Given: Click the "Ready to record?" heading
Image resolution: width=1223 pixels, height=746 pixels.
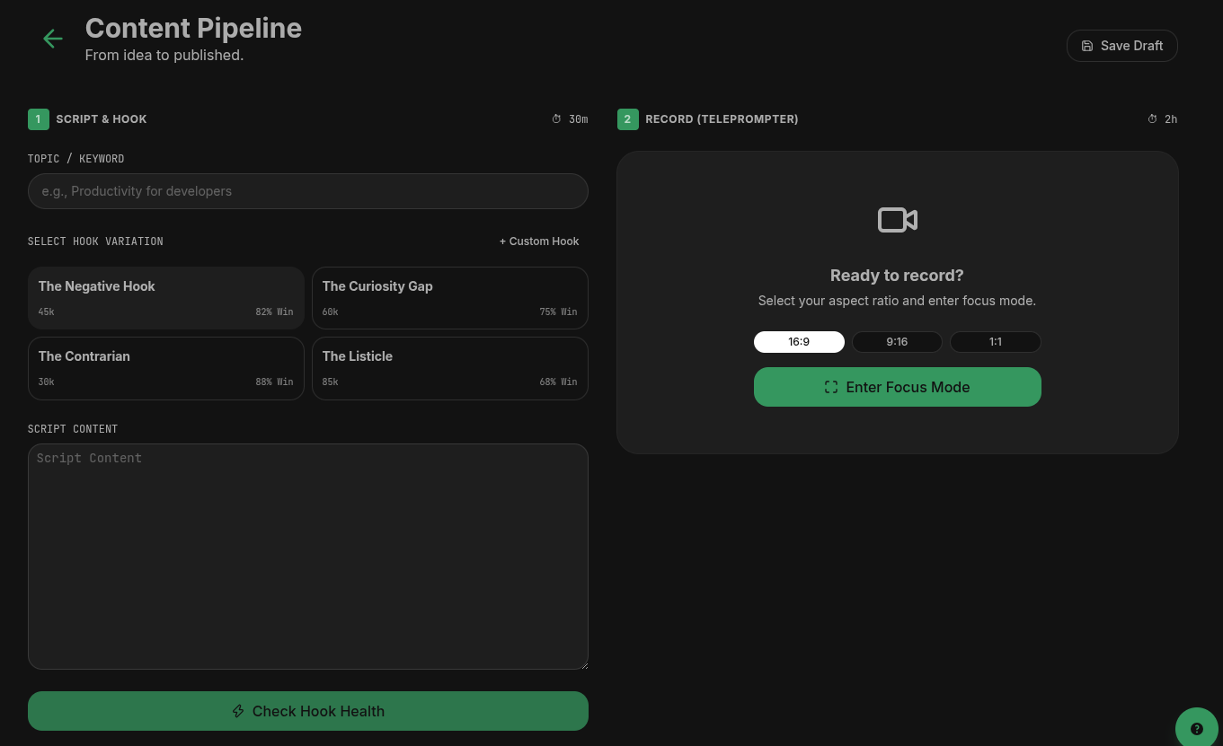Looking at the screenshot, I should (897, 276).
